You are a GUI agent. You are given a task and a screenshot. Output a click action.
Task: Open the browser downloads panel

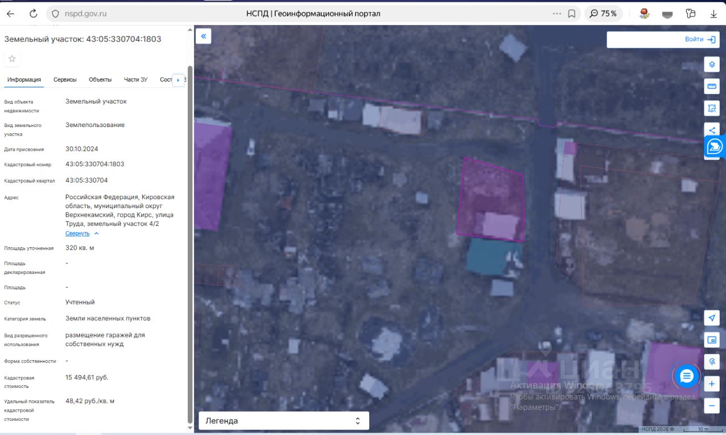(714, 14)
